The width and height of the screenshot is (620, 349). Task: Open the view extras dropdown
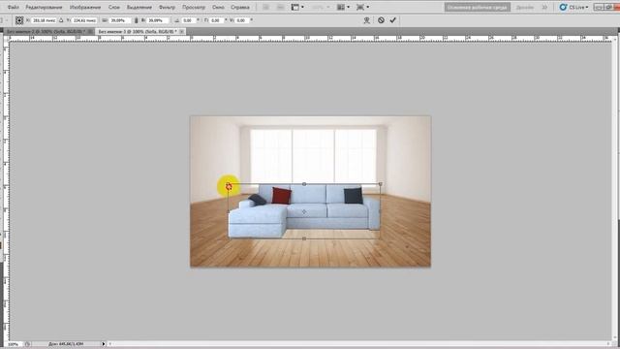297,7
